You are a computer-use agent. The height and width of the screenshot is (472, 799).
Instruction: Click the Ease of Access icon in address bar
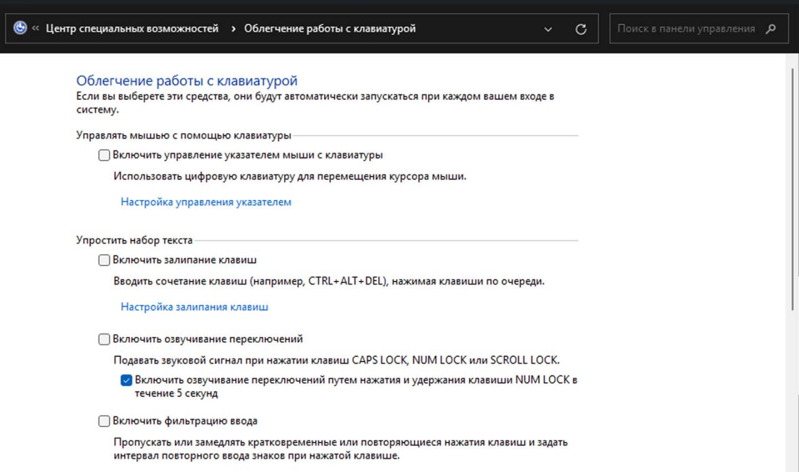[20, 29]
